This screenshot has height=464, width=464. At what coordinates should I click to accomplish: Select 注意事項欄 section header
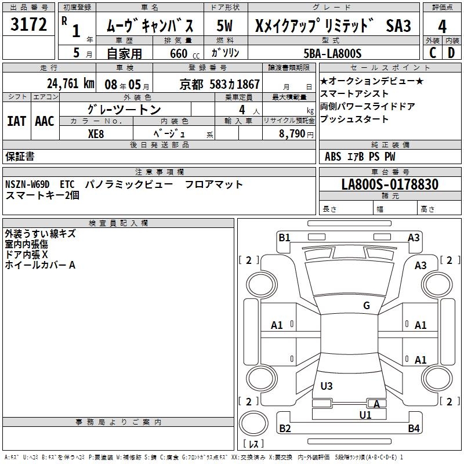[x=159, y=172]
